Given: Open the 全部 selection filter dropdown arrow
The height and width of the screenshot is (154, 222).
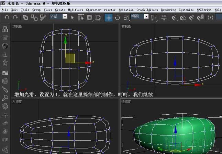Looking at the screenshot, I should click(65, 16).
